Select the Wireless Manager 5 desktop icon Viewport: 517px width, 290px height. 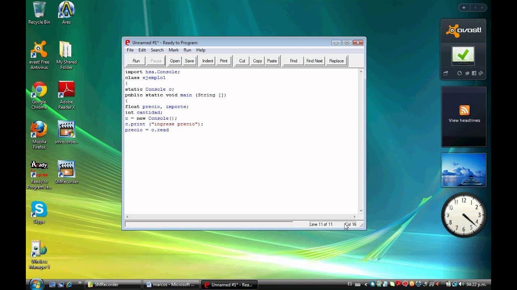pos(39,255)
